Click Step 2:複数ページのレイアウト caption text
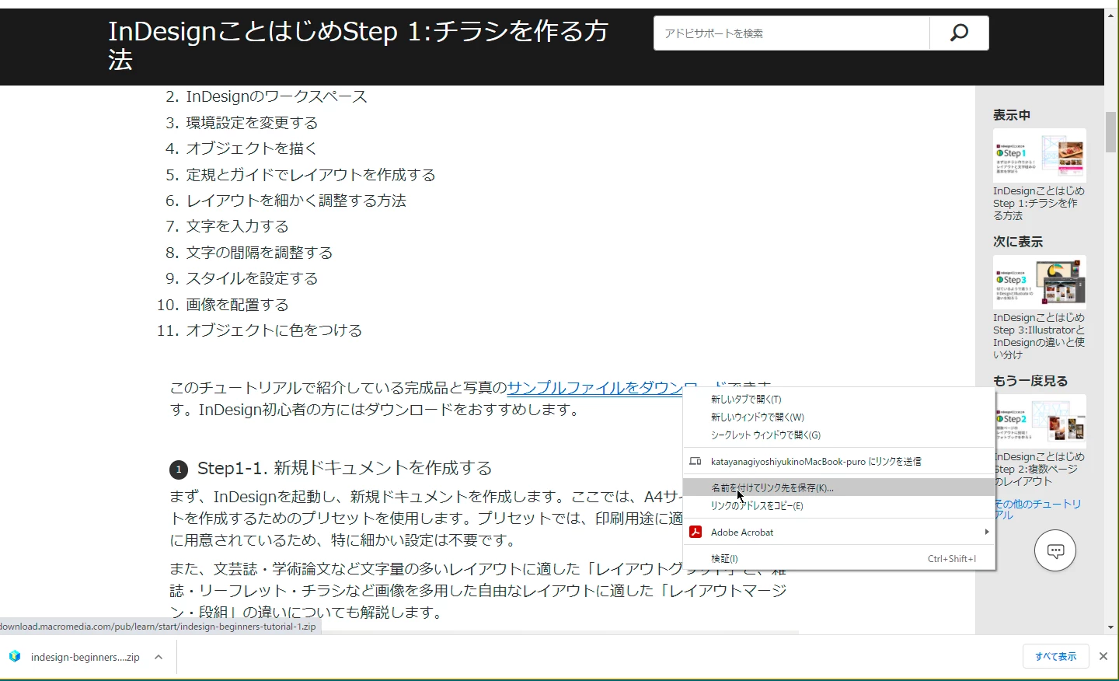Screen dimensions: 1119x681 [1039, 469]
